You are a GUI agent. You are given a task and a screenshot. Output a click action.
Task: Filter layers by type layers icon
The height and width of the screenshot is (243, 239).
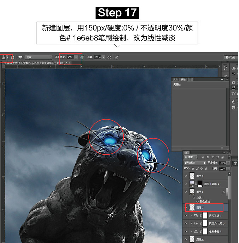pyautogui.click(x=213, y=157)
